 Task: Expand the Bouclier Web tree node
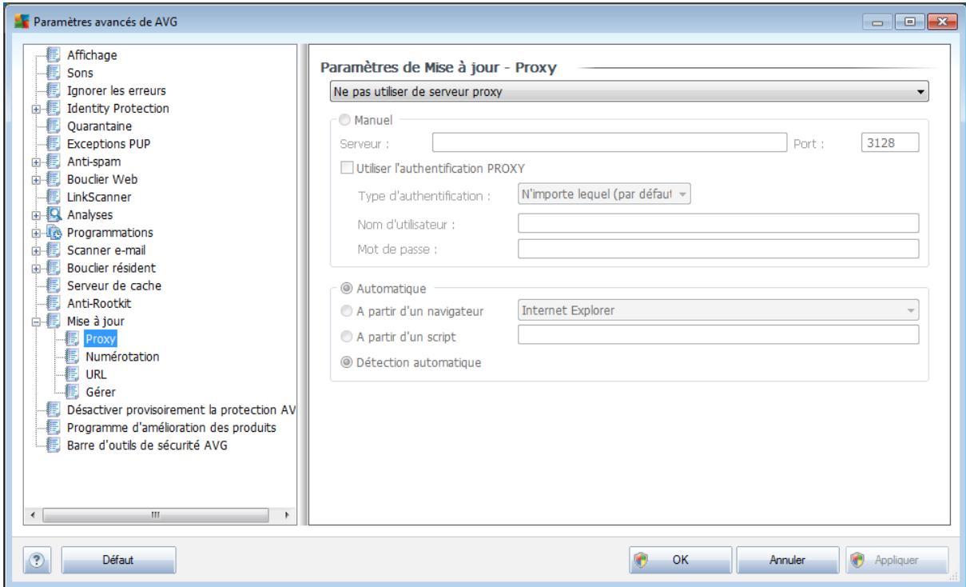pos(37,179)
